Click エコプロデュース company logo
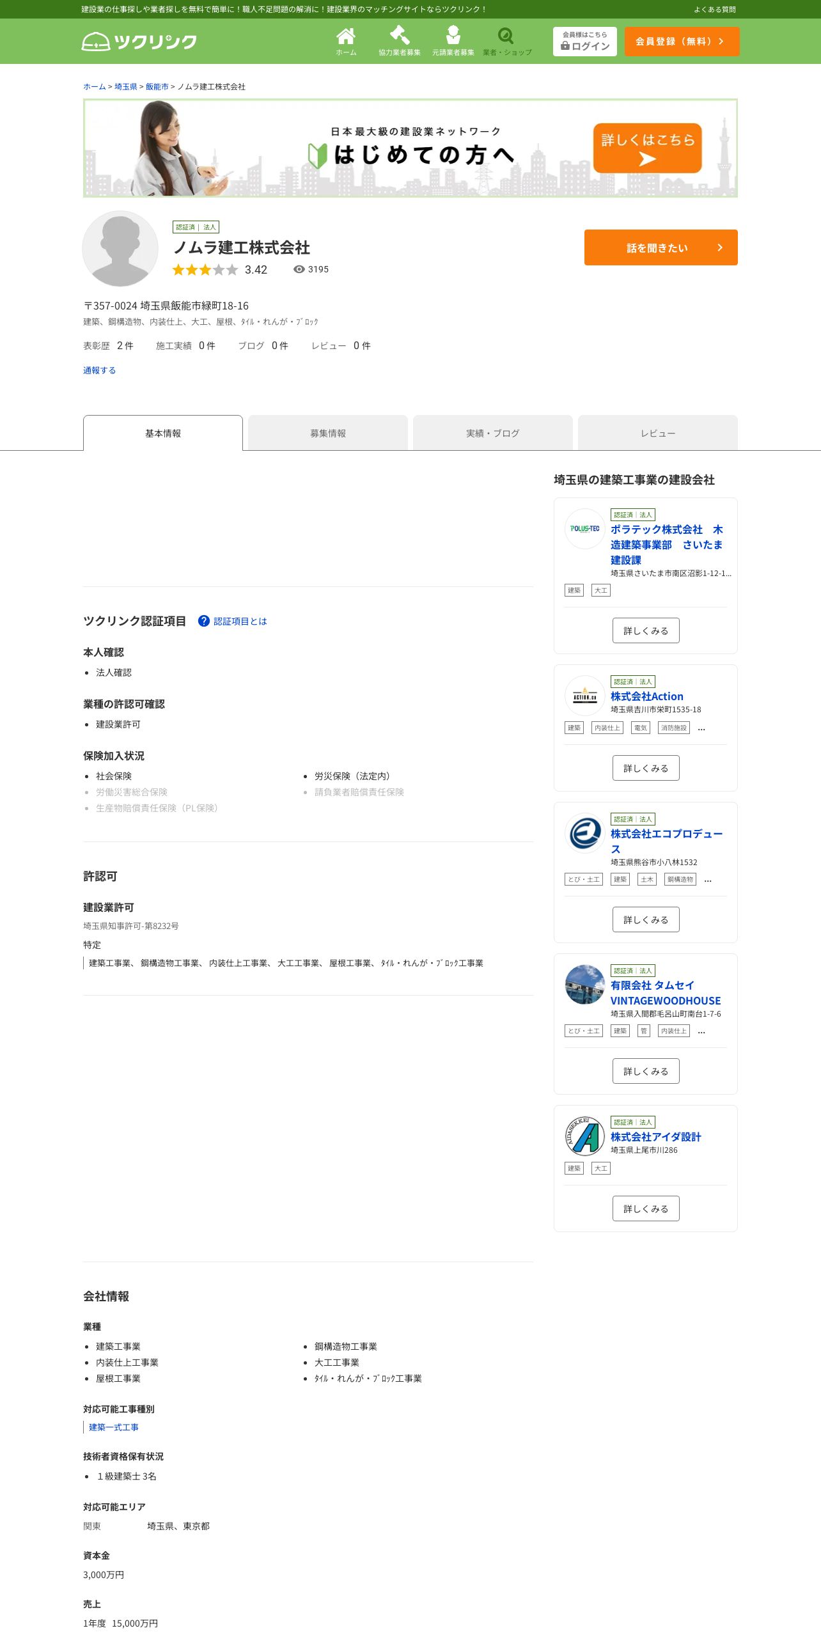This screenshot has height=1642, width=821. [x=585, y=833]
